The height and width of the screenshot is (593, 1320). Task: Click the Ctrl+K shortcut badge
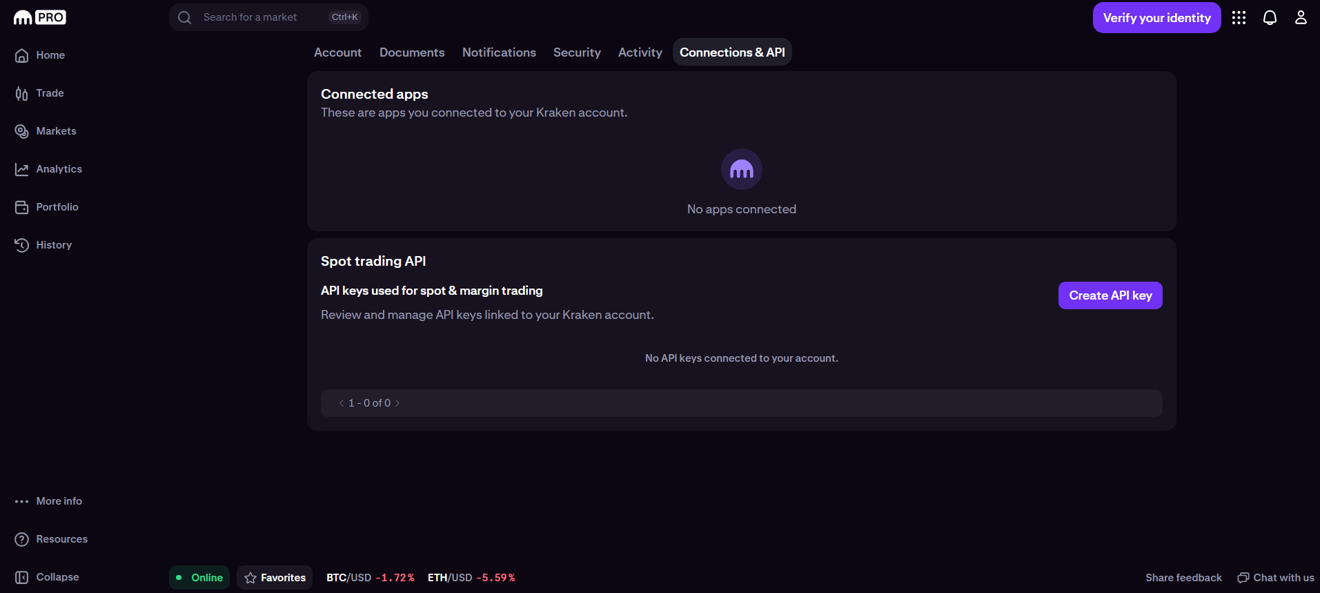pyautogui.click(x=345, y=17)
